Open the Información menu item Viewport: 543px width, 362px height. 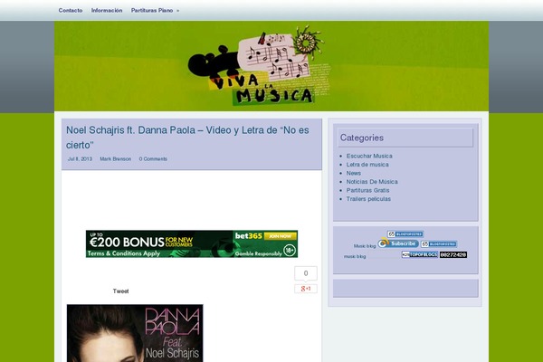tap(107, 10)
